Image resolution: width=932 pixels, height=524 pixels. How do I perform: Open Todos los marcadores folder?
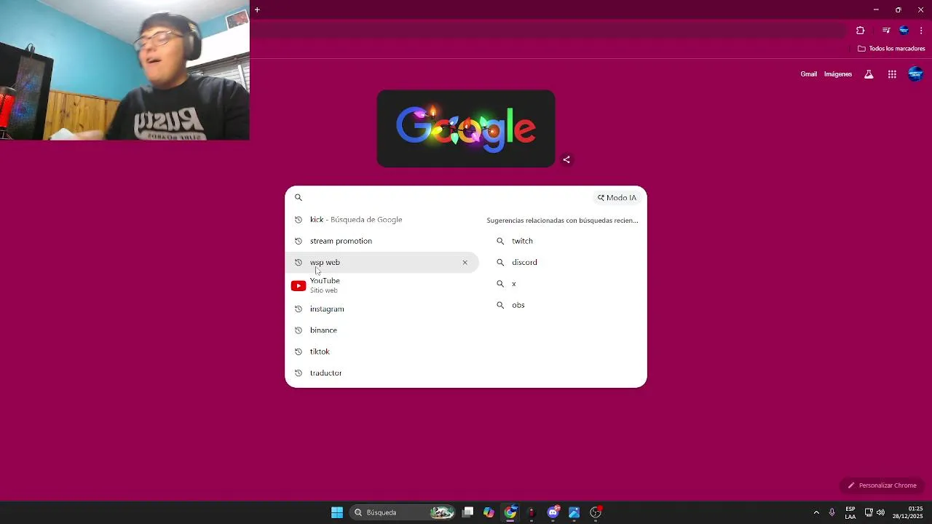891,49
